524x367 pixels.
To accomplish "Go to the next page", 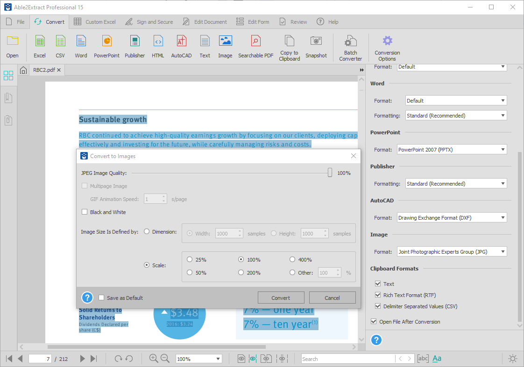I will (x=82, y=359).
